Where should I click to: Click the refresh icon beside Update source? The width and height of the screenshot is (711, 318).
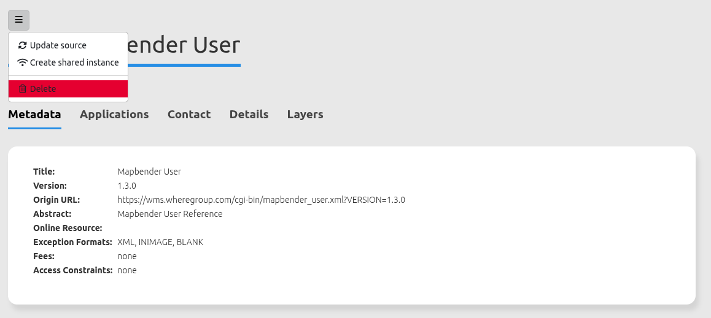[x=23, y=45]
